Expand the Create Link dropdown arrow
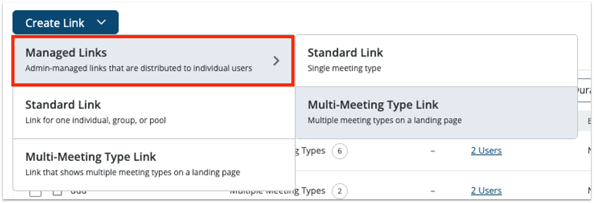 click(x=101, y=22)
